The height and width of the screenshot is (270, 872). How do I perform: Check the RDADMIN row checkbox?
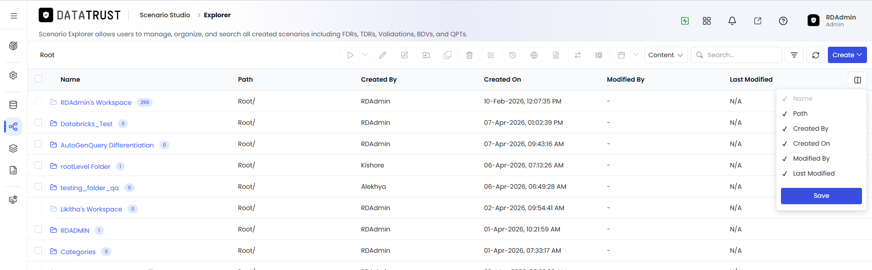(x=38, y=229)
